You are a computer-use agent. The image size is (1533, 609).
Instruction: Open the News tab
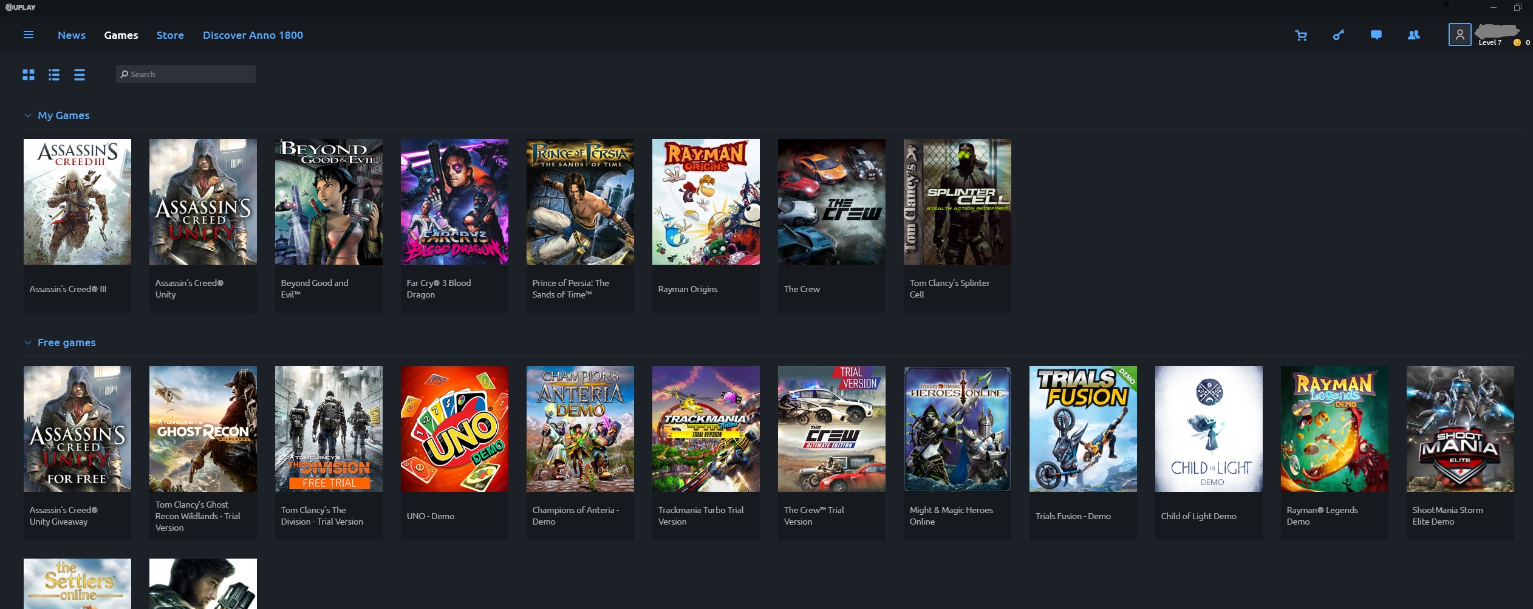(x=72, y=35)
